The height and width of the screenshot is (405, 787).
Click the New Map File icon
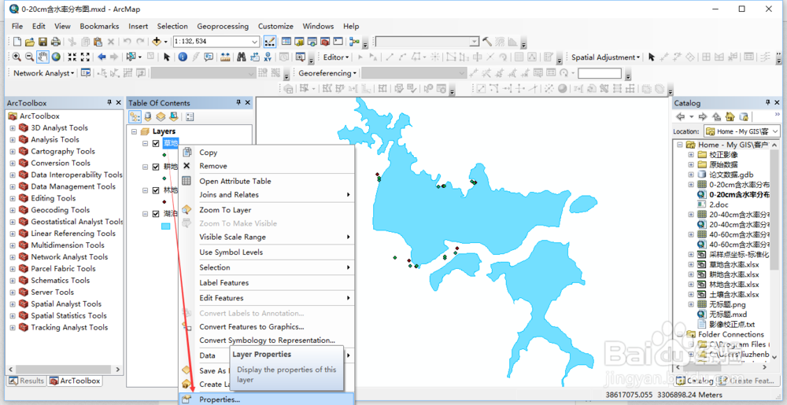17,42
